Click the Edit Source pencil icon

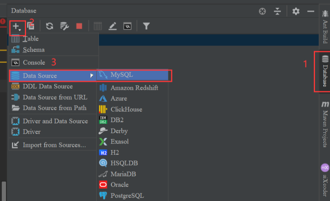[113, 26]
